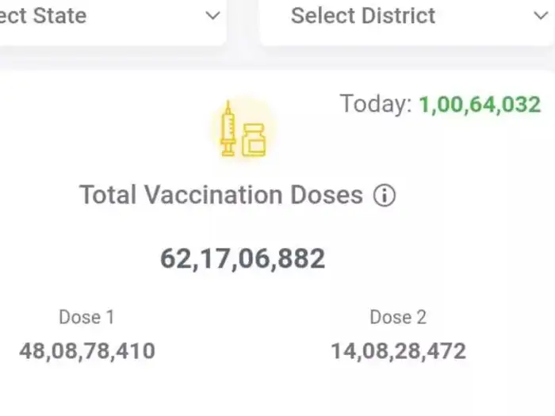555x416 pixels.
Task: Click the word 'Doses' in the heading
Action: [326, 195]
